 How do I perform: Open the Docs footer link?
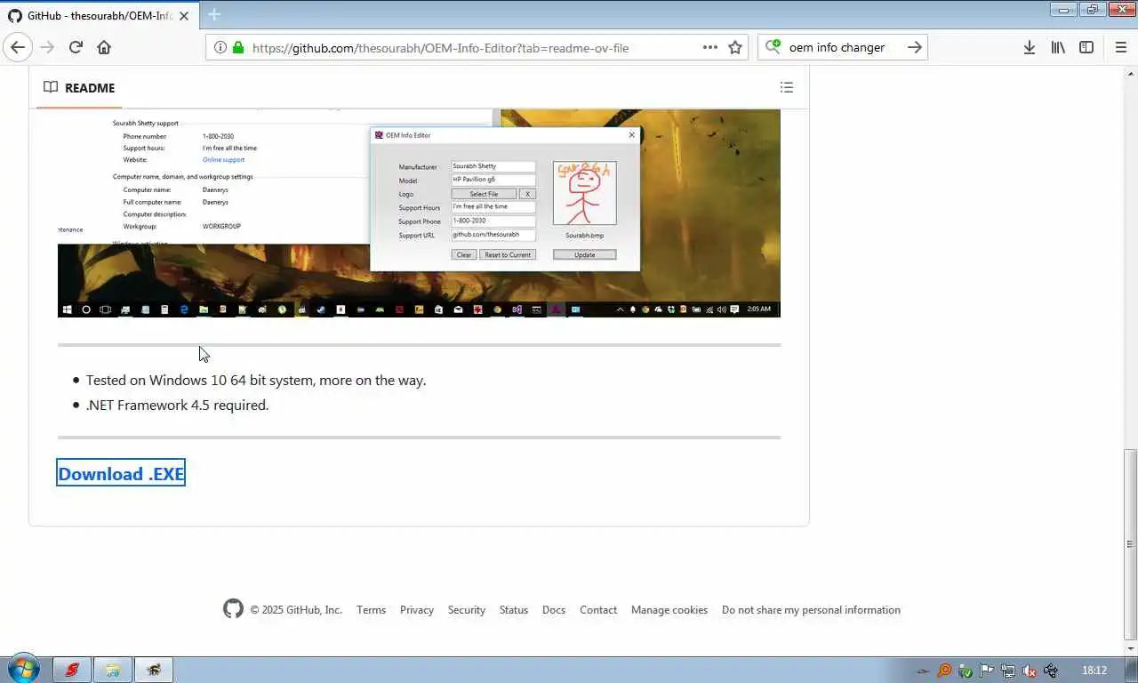coord(554,610)
